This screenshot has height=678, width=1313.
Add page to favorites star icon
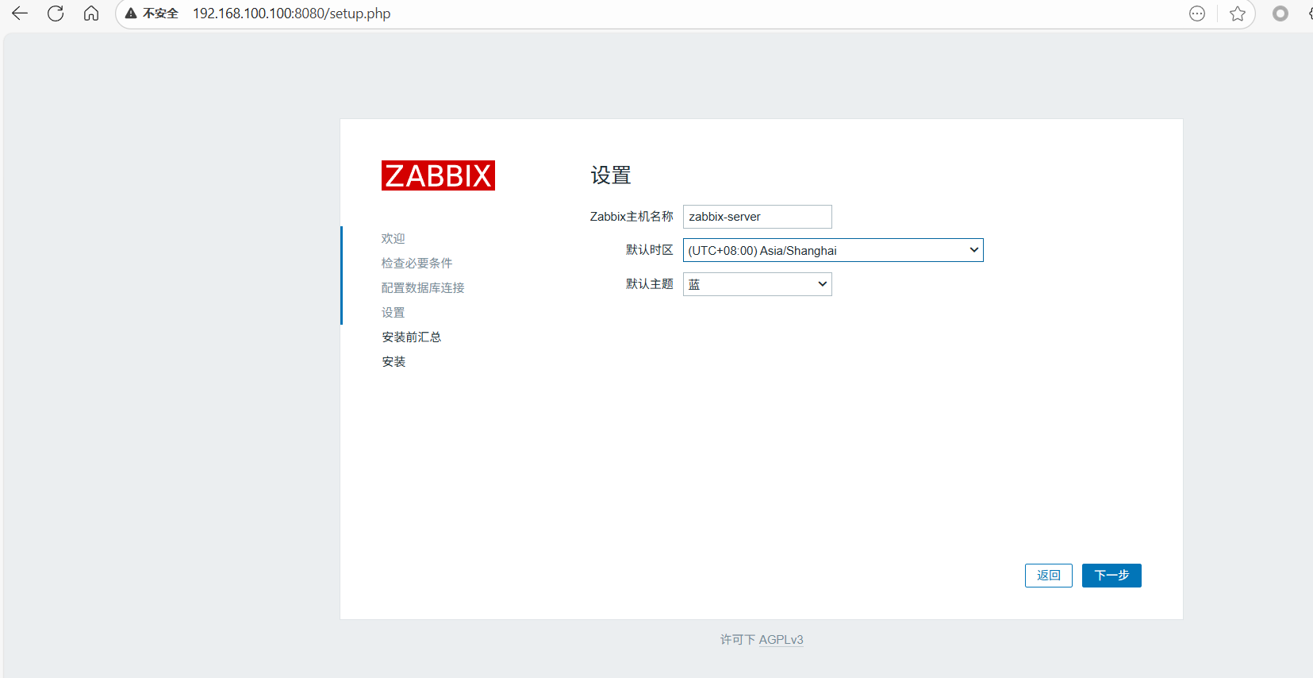point(1238,13)
